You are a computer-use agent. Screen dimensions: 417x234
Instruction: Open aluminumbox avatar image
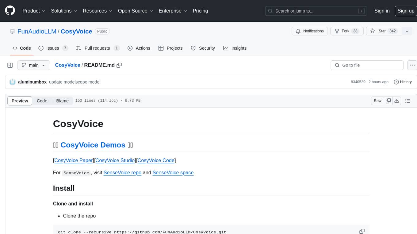13,82
